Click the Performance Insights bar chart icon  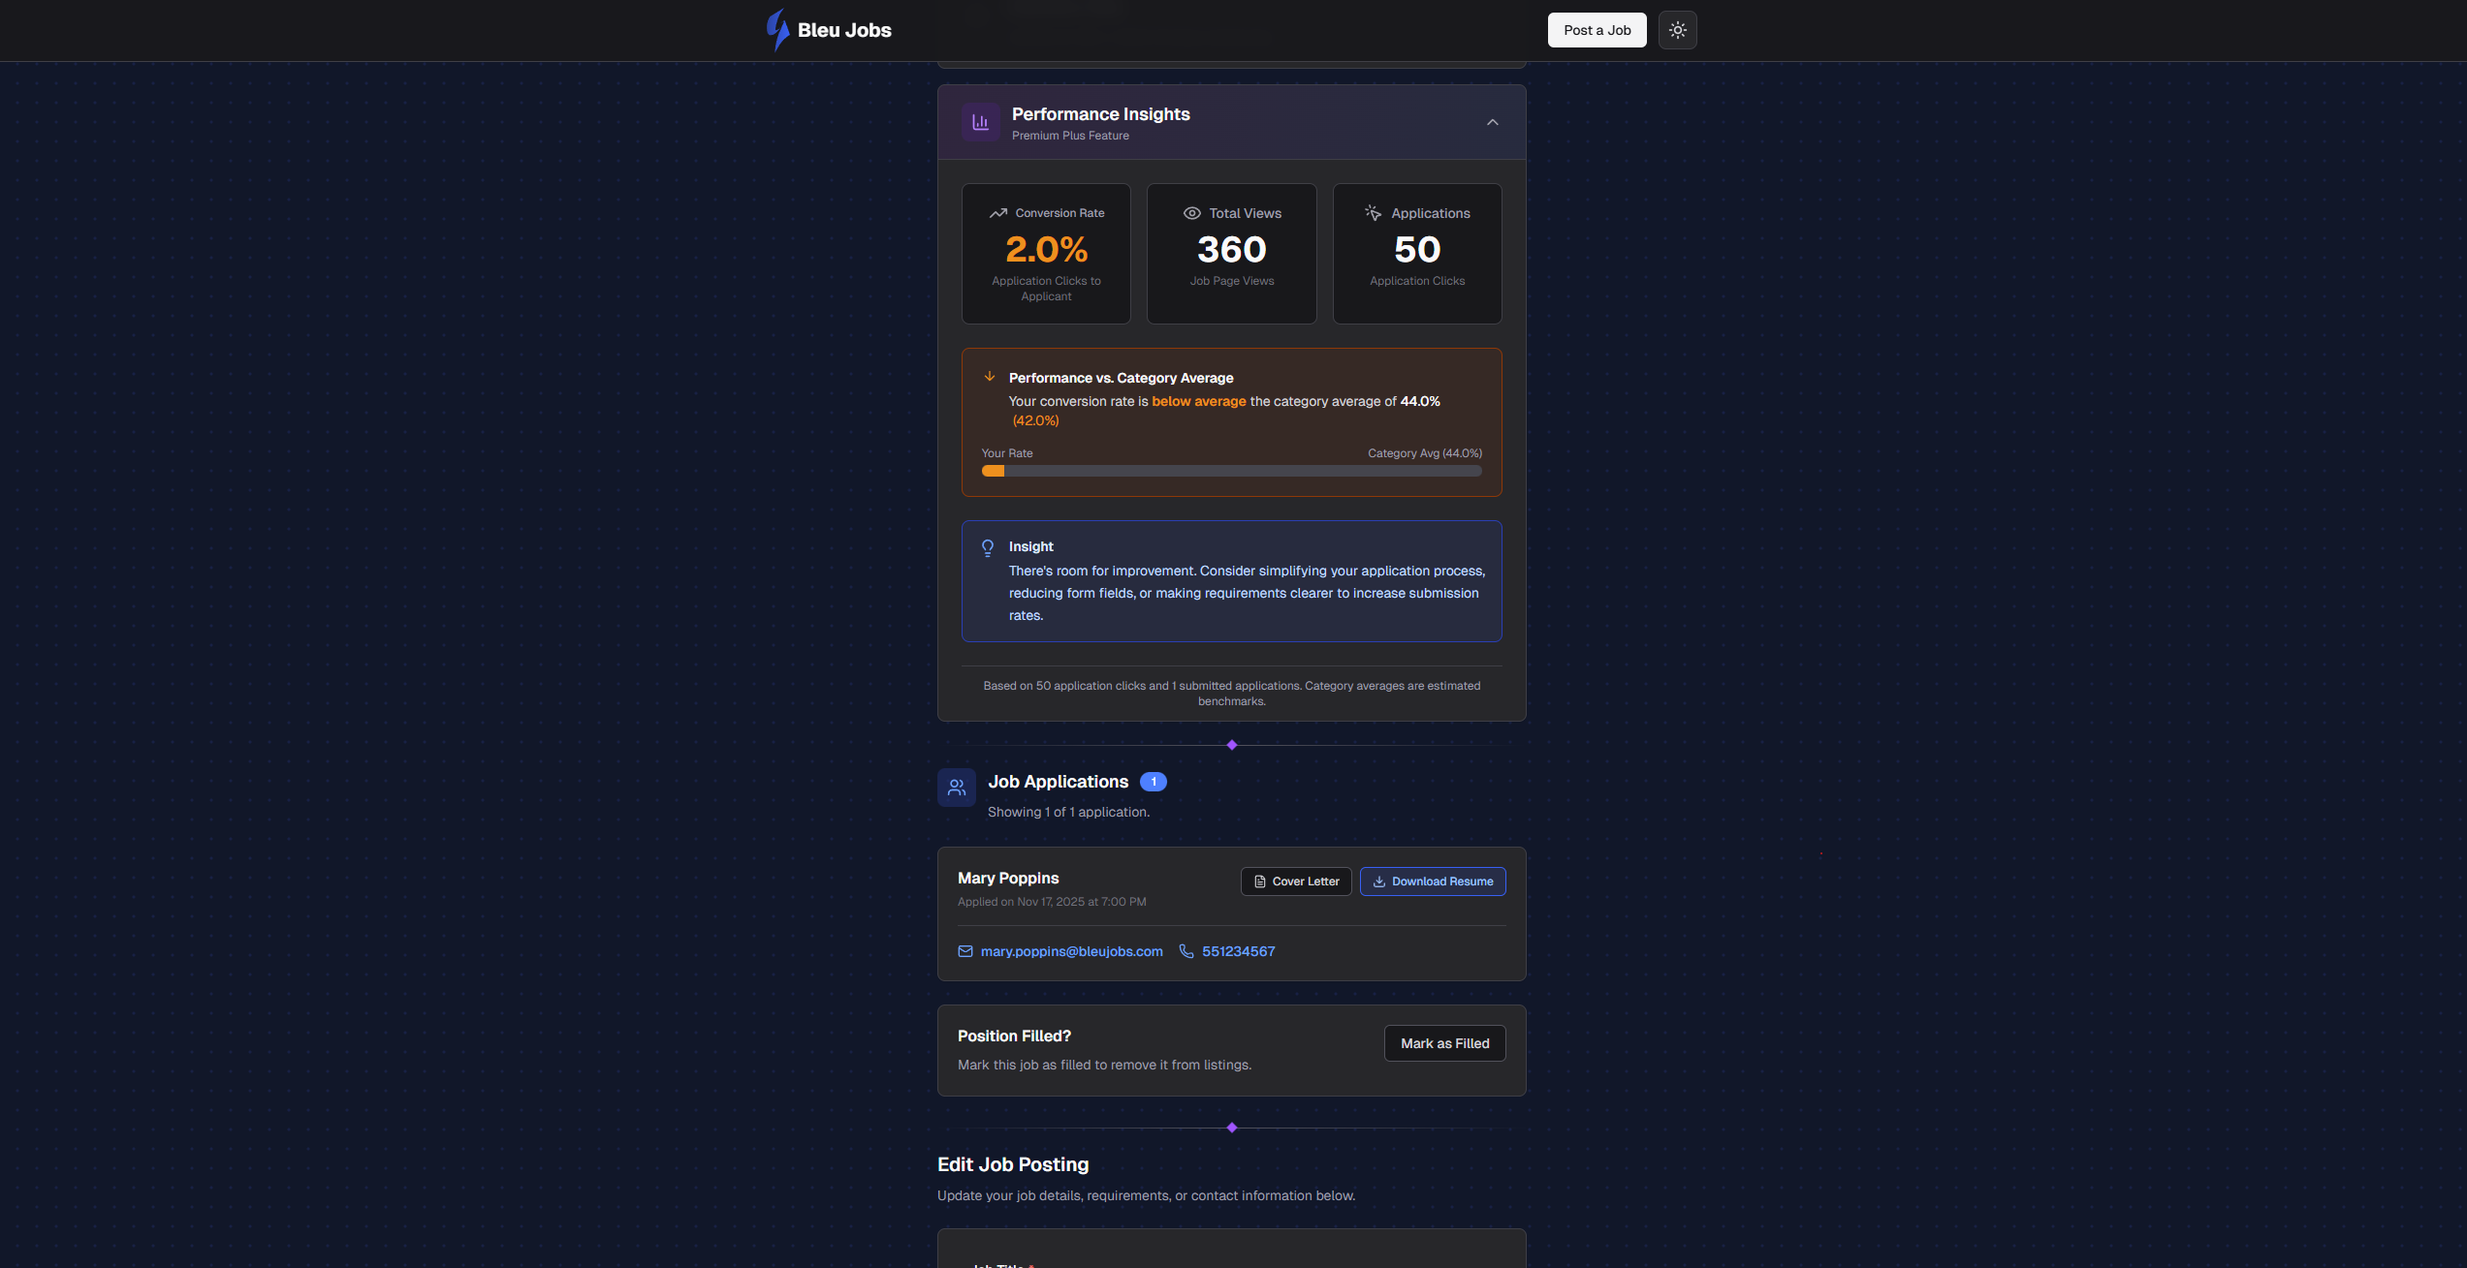(x=980, y=122)
